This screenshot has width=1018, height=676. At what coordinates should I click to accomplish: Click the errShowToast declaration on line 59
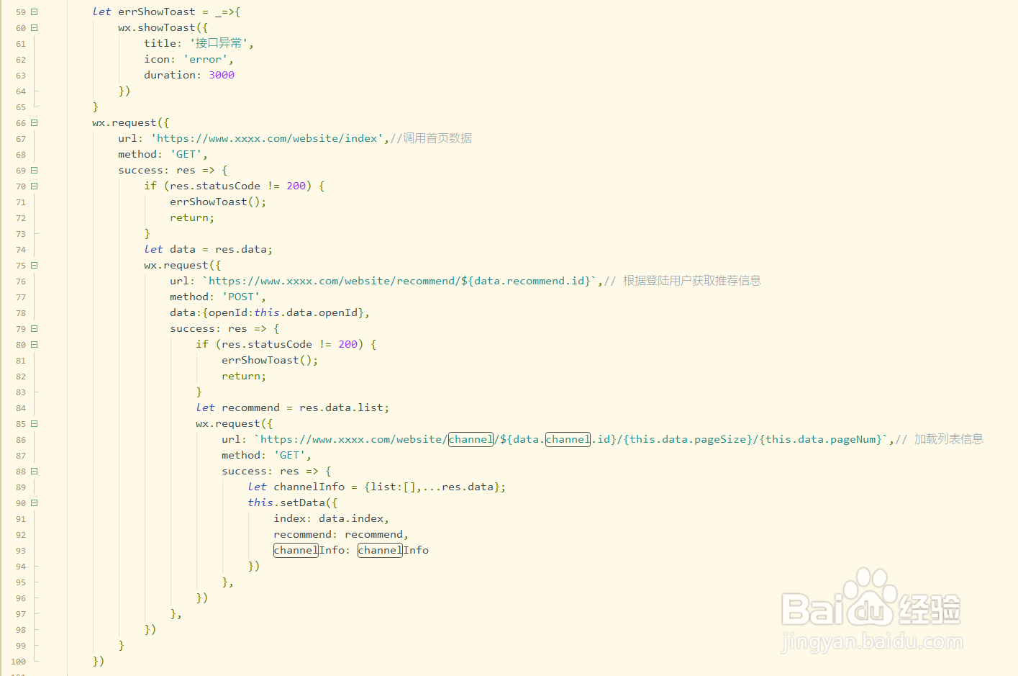(x=157, y=12)
